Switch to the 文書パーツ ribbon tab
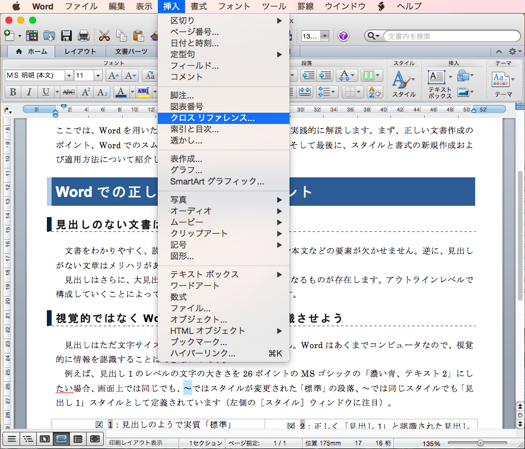 131,52
